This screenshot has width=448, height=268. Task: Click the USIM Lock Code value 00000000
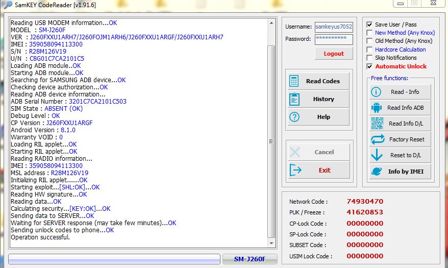click(365, 256)
